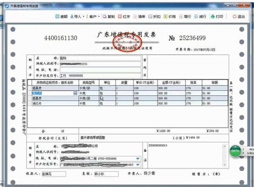Click the 备注 remarks text area
This screenshot has width=254, height=187.
coord(185,156)
